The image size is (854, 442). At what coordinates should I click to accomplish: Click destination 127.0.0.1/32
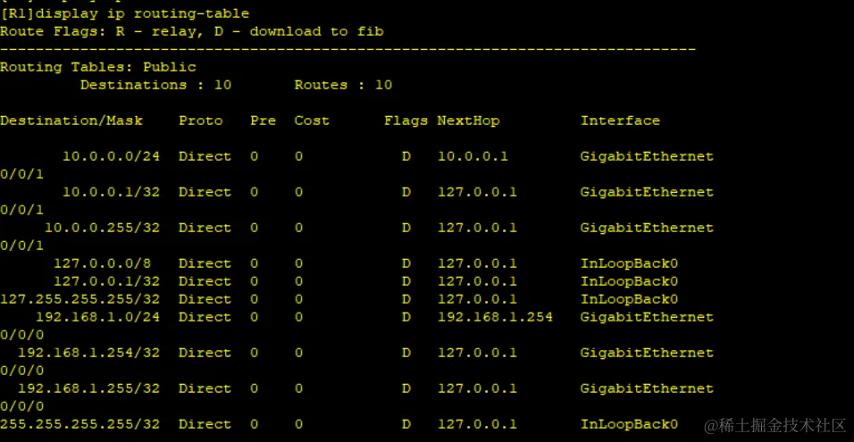(x=107, y=281)
